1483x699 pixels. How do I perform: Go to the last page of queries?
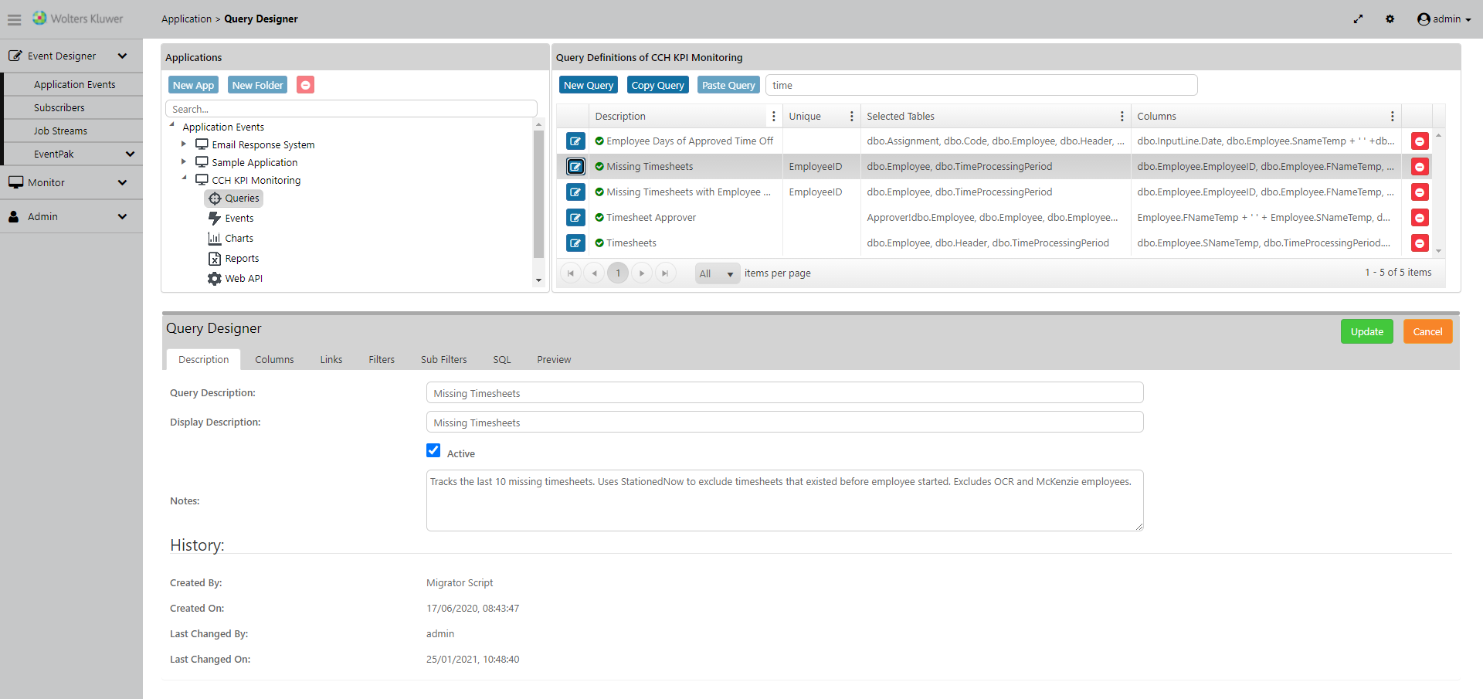click(665, 273)
